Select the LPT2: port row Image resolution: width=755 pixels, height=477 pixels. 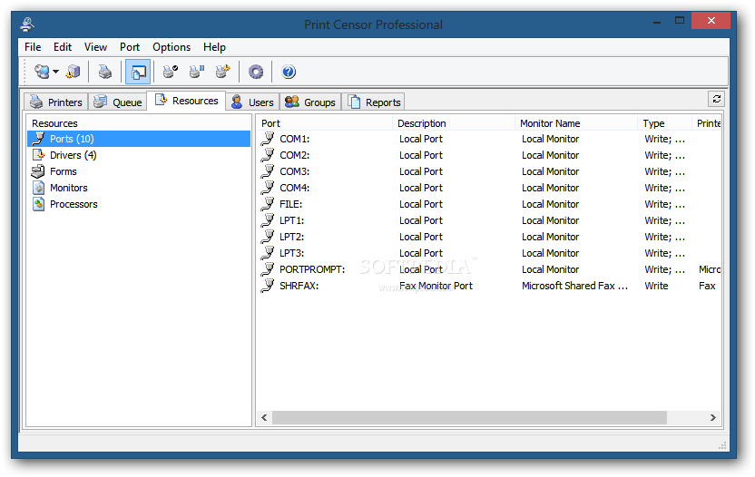488,237
